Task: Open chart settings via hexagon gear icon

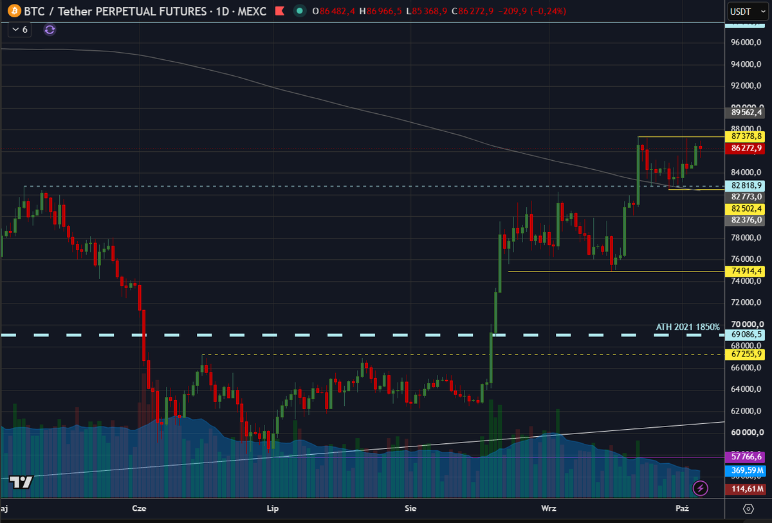Action: point(748,508)
